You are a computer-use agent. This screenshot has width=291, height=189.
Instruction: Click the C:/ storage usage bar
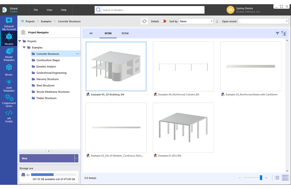pyautogui.click(x=54, y=174)
